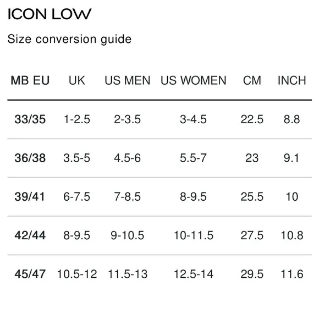
Task: Click US WOMEN value 12.5-14
Action: tap(194, 274)
